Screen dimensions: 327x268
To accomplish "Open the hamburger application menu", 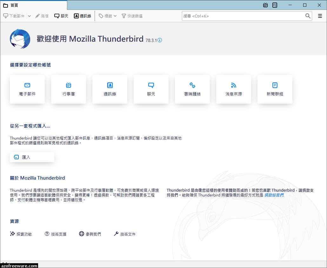I will click(320, 16).
